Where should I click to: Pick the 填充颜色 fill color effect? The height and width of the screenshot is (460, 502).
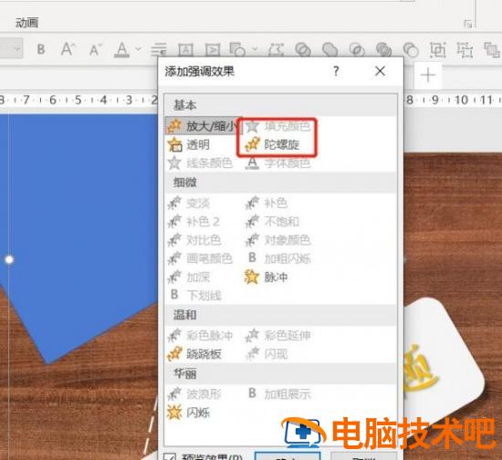[277, 127]
